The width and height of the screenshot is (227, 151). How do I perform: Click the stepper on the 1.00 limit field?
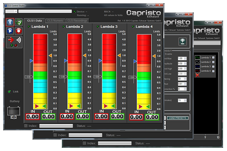click(x=185, y=58)
